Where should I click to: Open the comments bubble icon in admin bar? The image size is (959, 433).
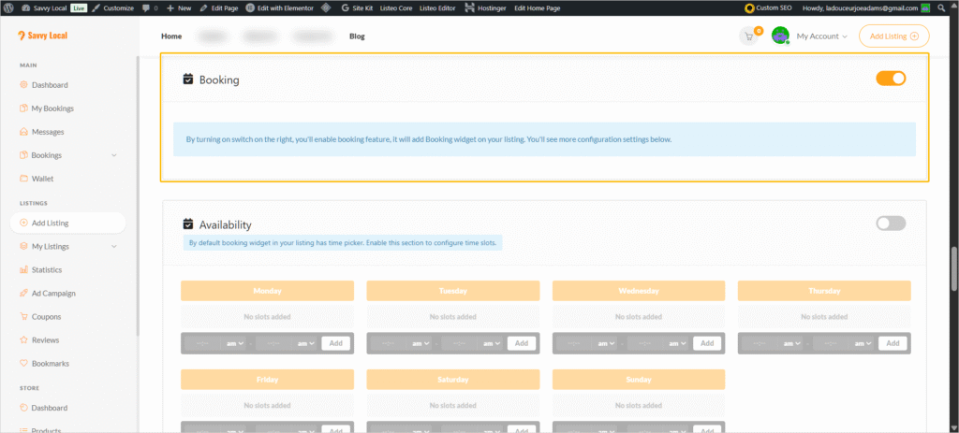tap(145, 7)
